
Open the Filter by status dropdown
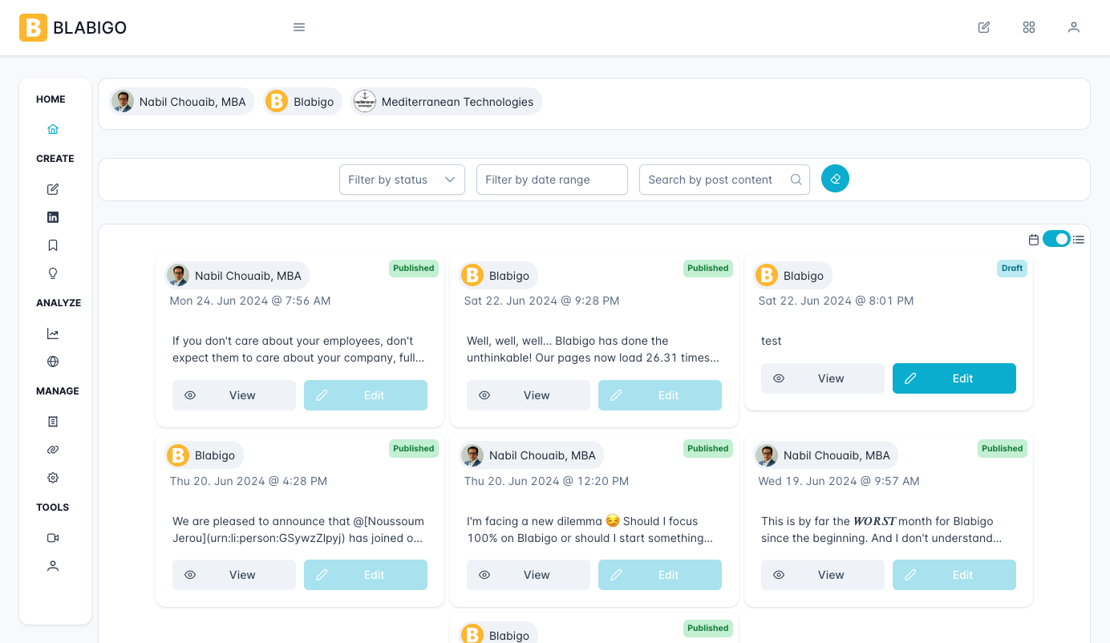[x=402, y=180]
